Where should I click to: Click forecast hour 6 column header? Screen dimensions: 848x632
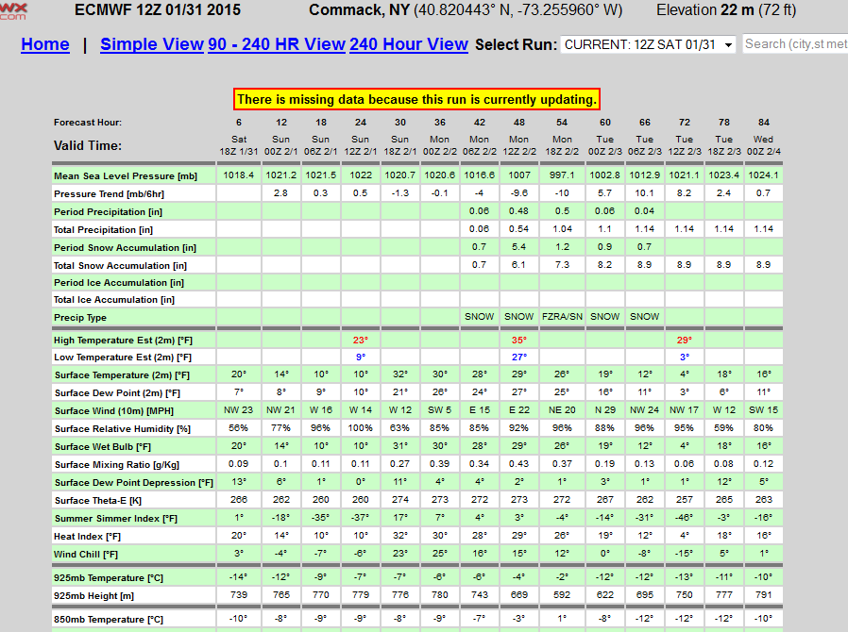click(239, 122)
